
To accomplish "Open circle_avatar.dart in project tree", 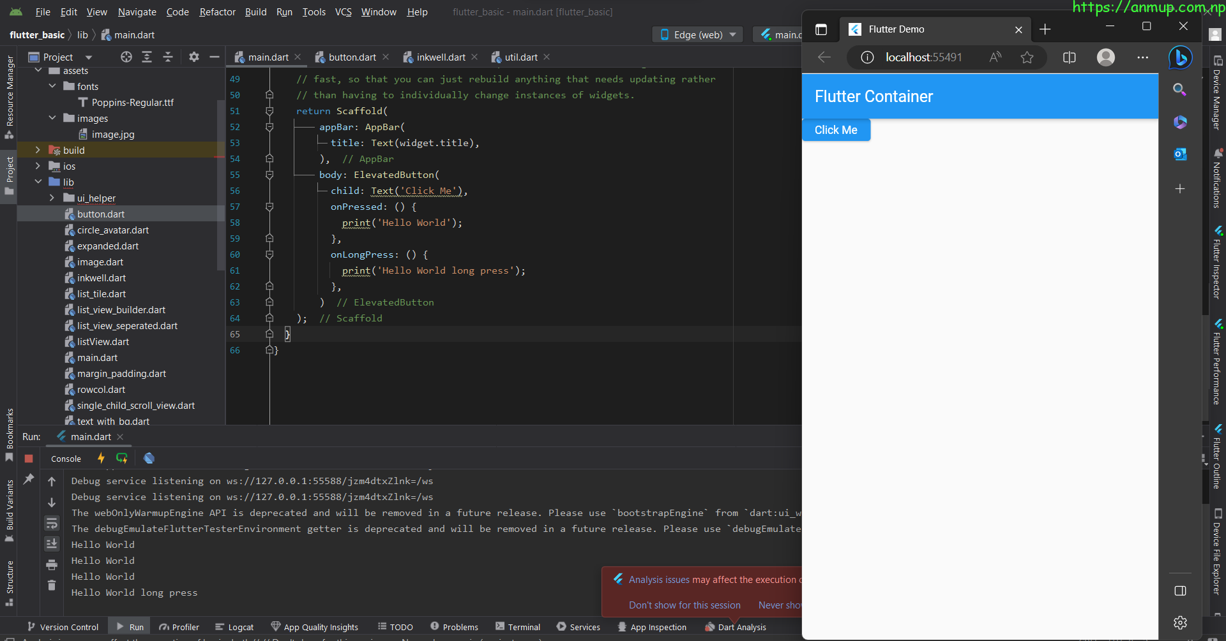I will tap(112, 230).
